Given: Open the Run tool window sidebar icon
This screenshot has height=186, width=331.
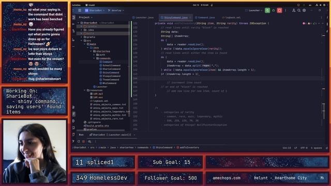Looking at the screenshot, I should pos(73,114).
